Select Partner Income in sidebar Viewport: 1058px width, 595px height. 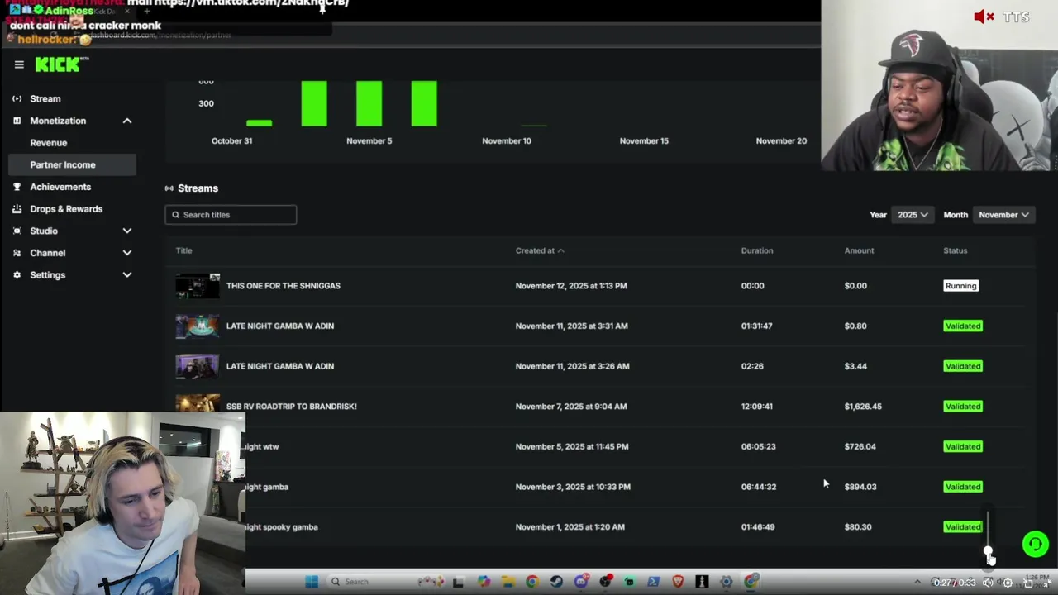click(x=72, y=164)
